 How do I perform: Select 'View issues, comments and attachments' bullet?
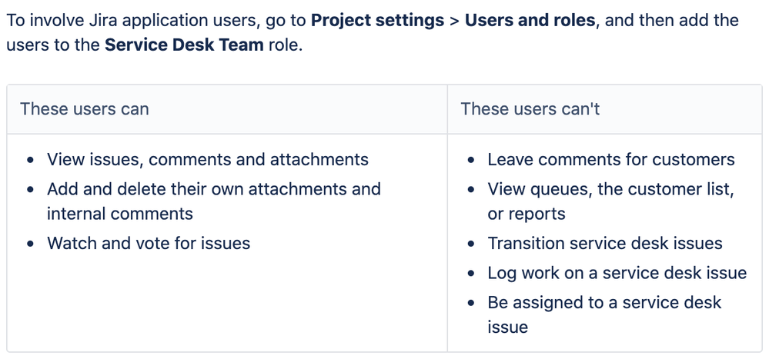pos(208,160)
